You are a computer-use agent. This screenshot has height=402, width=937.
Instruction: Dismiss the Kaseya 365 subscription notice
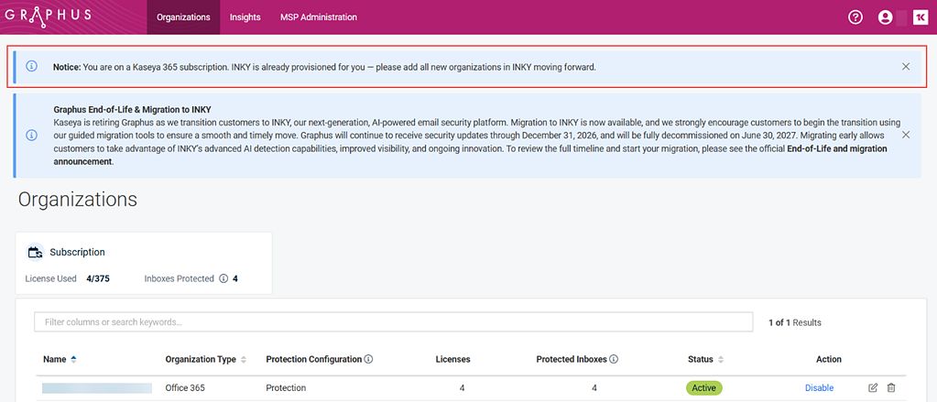click(x=906, y=67)
